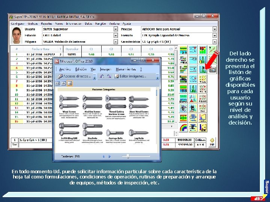Open toolbar options after Accesos directos

(x=94, y=76)
